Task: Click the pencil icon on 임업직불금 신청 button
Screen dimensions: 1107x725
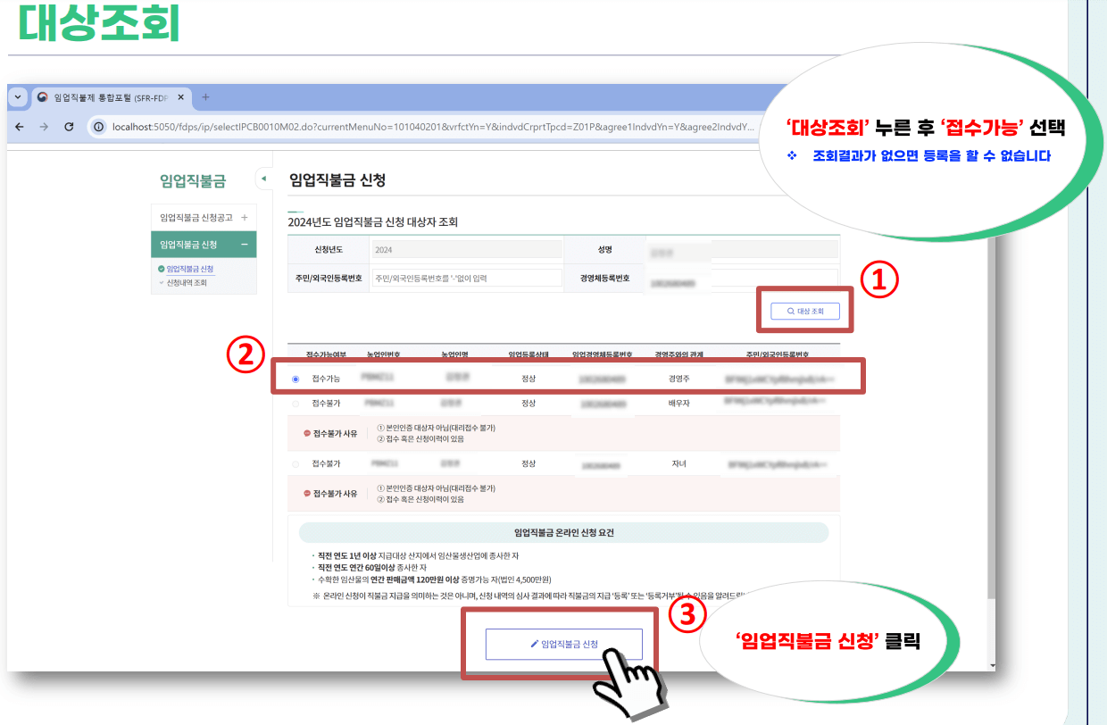Action: (532, 644)
